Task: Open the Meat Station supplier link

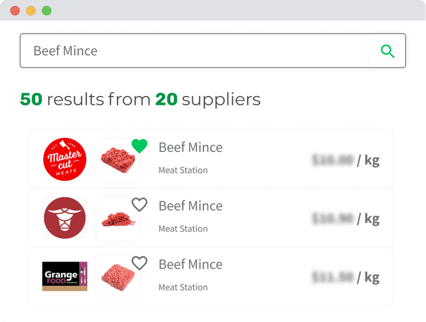Action: pos(183,170)
